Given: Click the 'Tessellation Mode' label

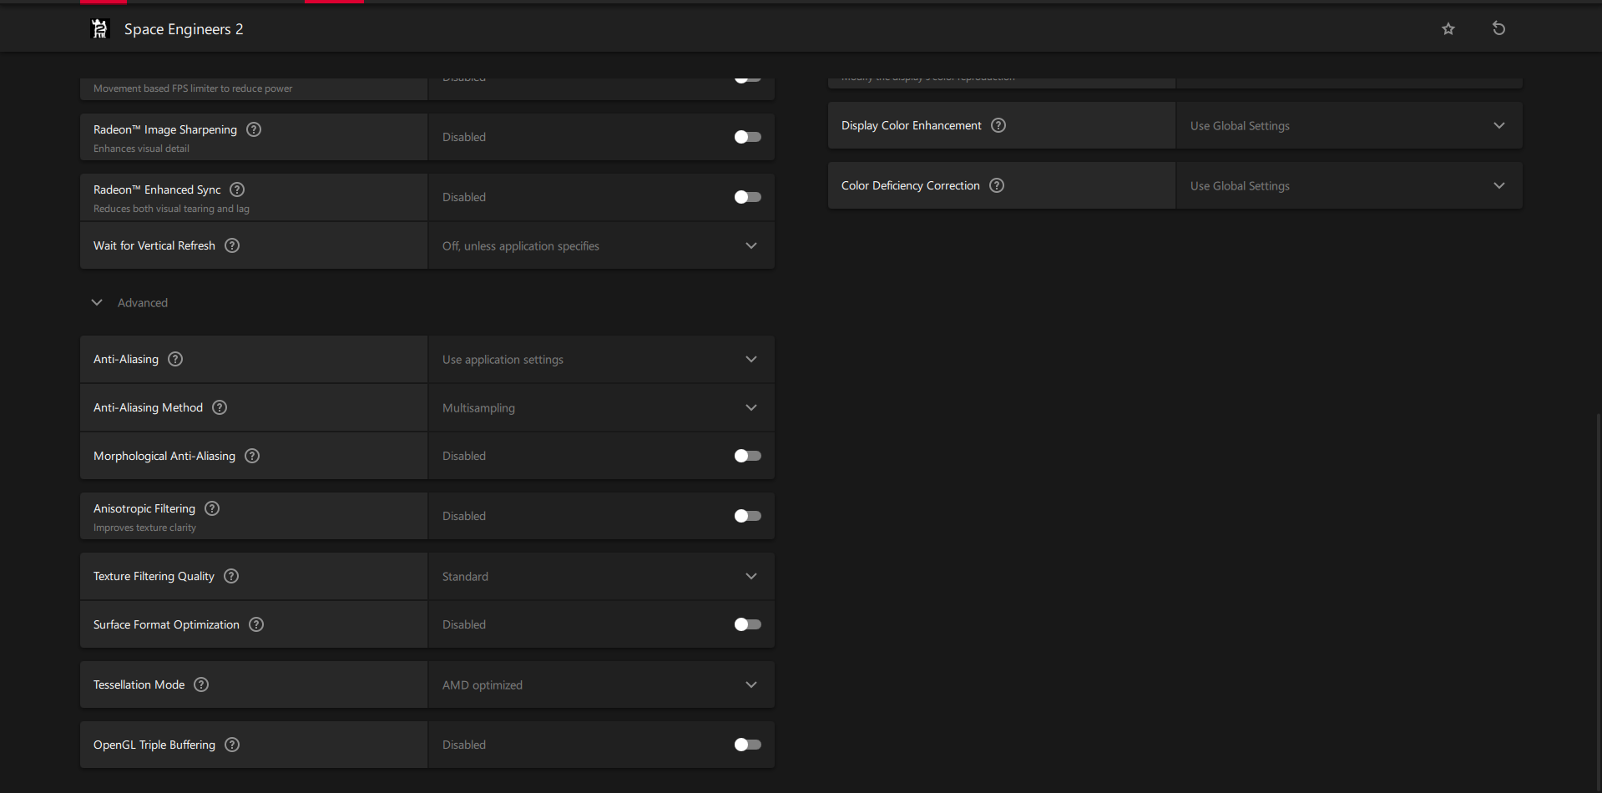Looking at the screenshot, I should (x=139, y=684).
